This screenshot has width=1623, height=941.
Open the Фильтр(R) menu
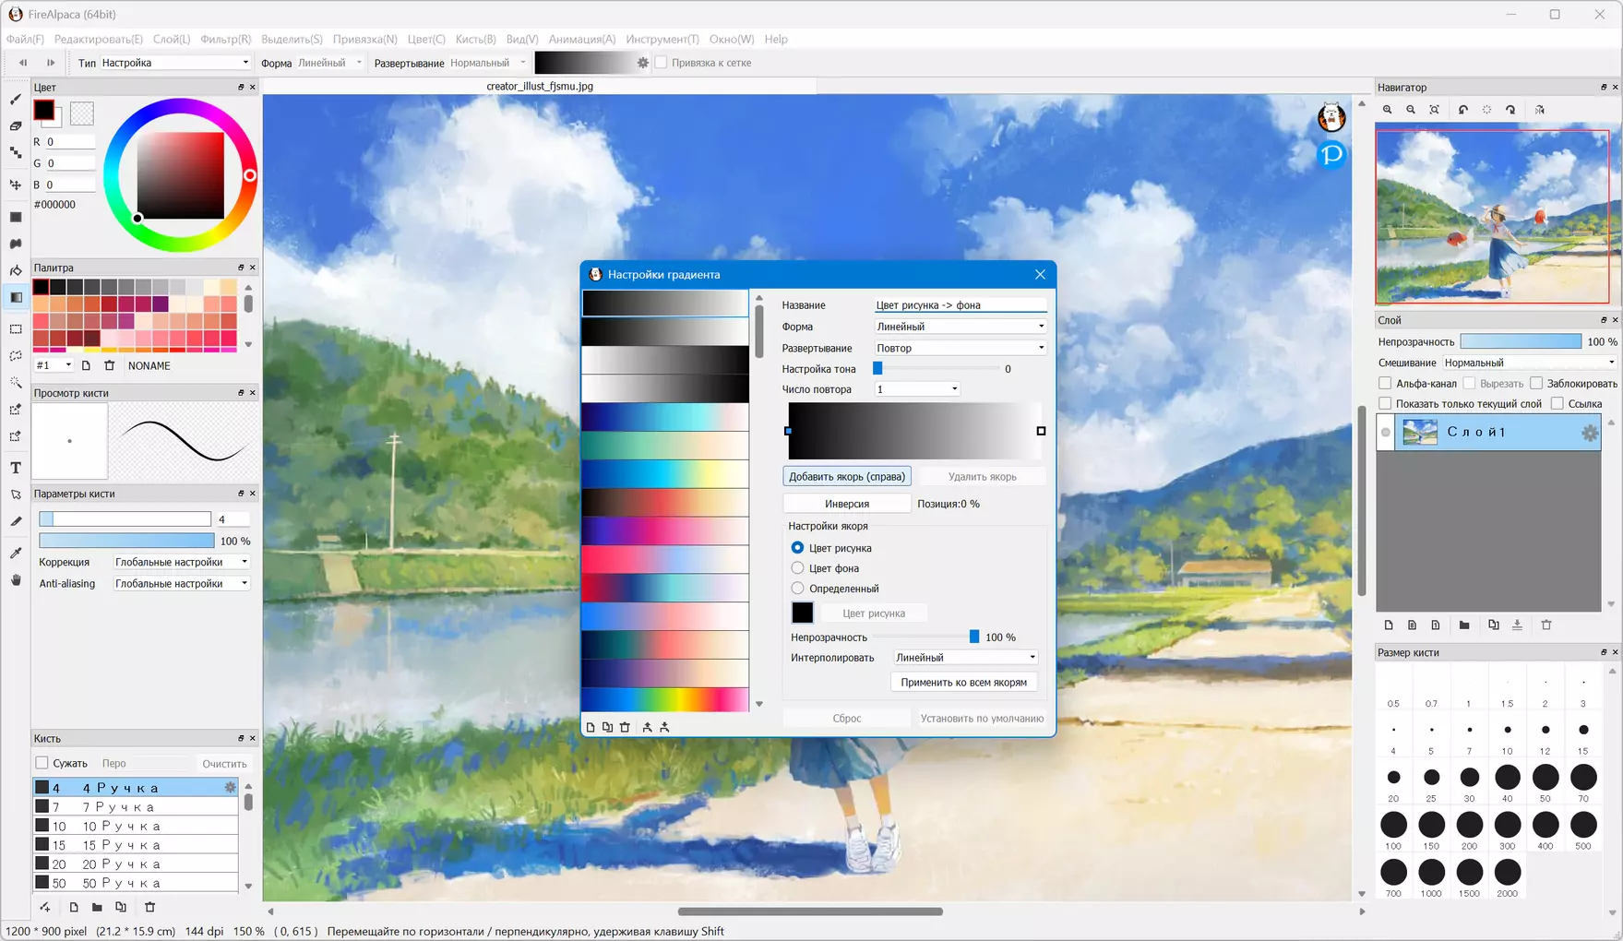pyautogui.click(x=226, y=39)
